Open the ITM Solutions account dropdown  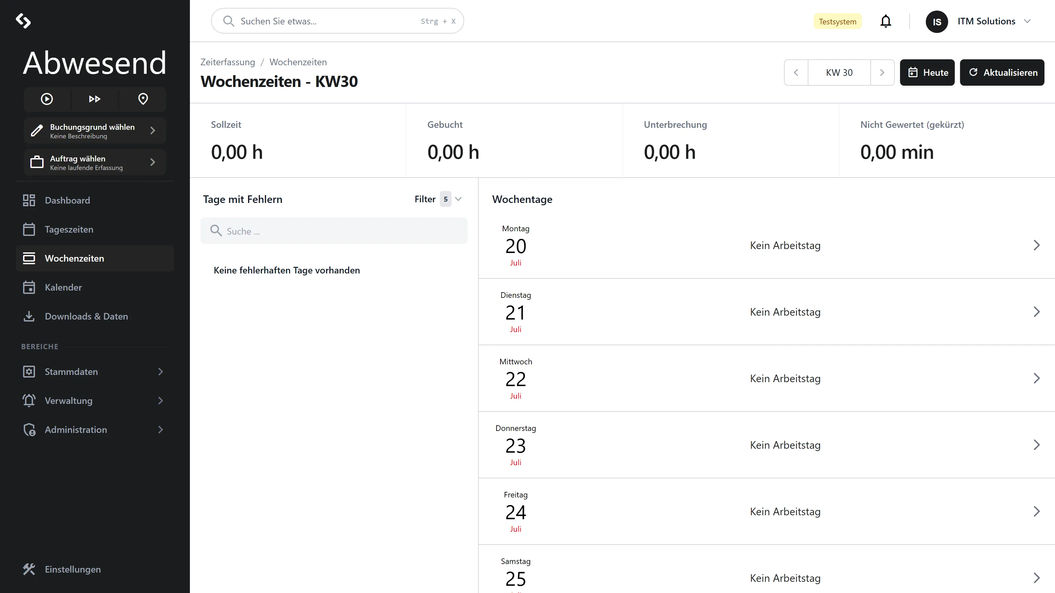pos(994,21)
